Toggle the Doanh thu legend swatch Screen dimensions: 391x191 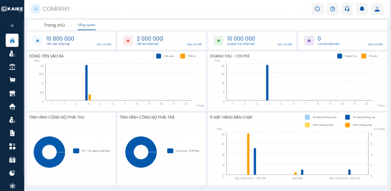339,56
